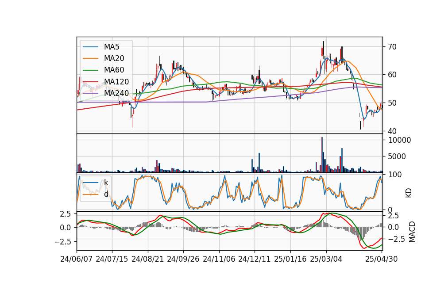Viewport: 425px width, 305px height.
Task: Click the 24/07/15 date axis label
Action: pos(112,259)
